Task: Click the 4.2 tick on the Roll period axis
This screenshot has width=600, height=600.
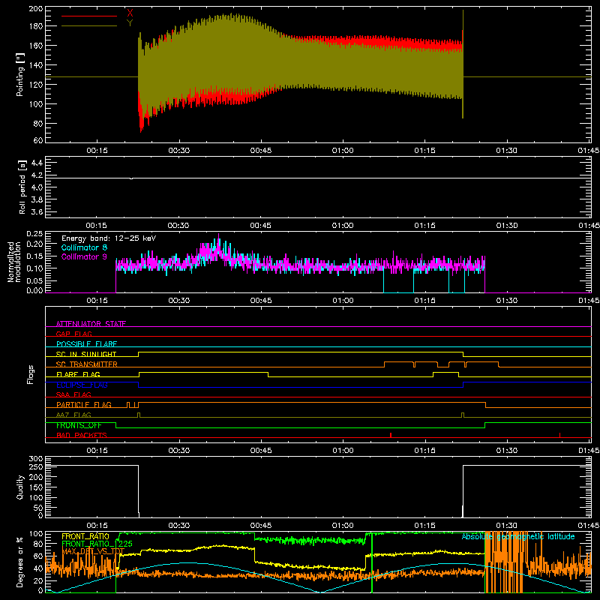Action: 37,175
